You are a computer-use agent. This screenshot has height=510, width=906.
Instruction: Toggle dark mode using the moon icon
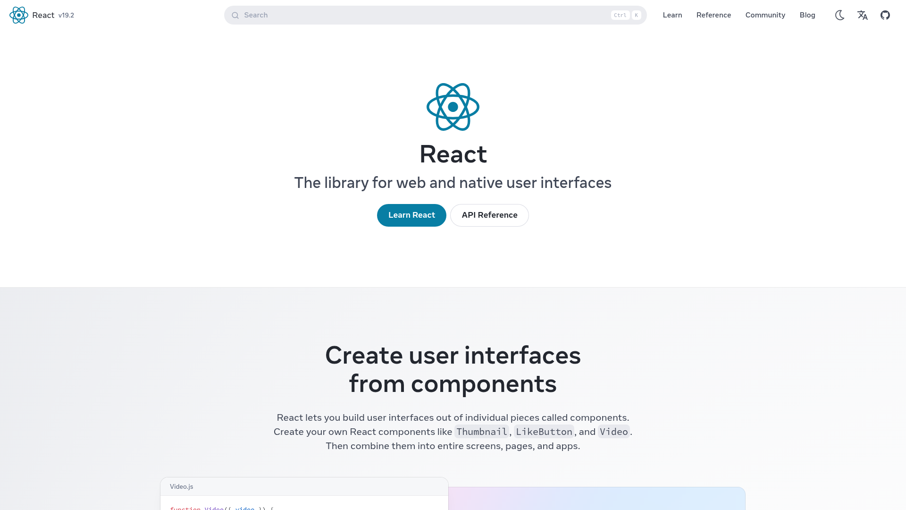click(839, 15)
